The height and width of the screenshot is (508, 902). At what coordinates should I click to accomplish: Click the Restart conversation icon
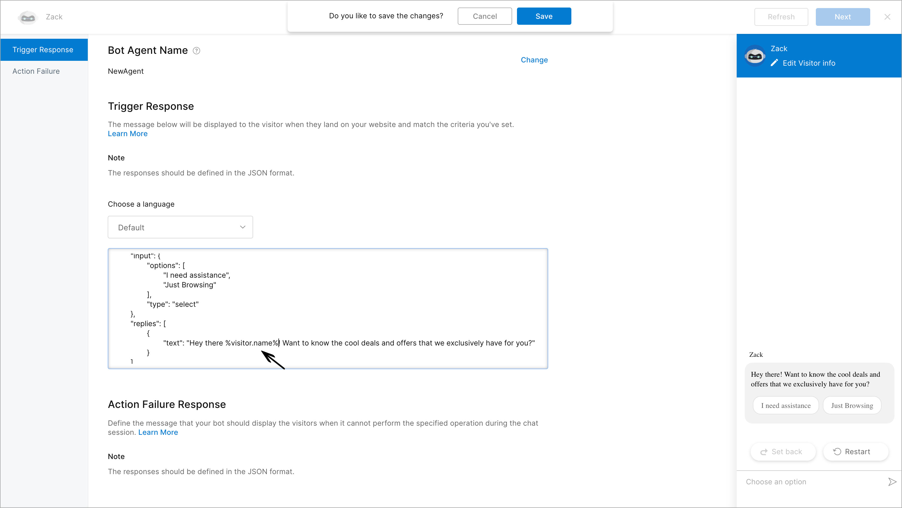pos(838,451)
